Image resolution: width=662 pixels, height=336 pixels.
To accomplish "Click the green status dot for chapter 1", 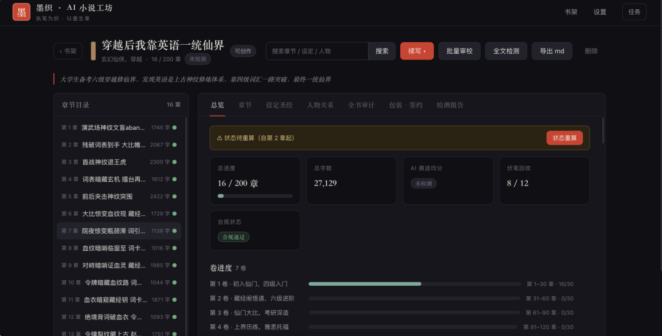I will point(174,127).
